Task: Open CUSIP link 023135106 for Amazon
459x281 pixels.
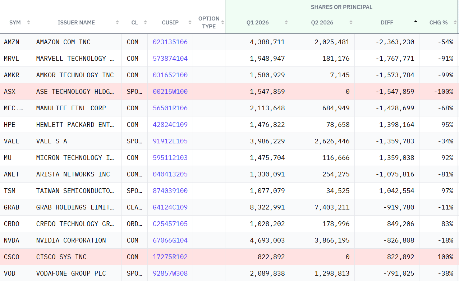Action: click(x=170, y=42)
